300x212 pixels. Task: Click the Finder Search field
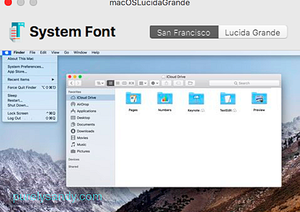click(244, 83)
